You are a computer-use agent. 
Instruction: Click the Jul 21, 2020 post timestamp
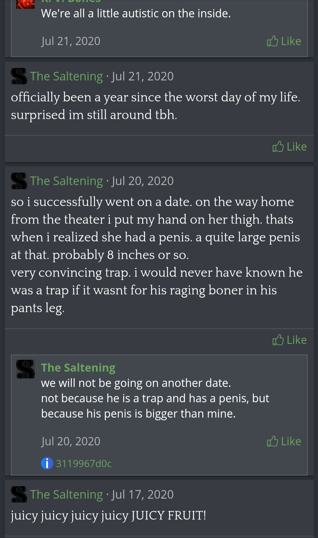click(x=143, y=76)
